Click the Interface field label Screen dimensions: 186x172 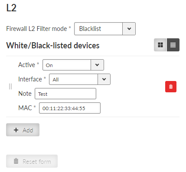pyautogui.click(x=30, y=79)
